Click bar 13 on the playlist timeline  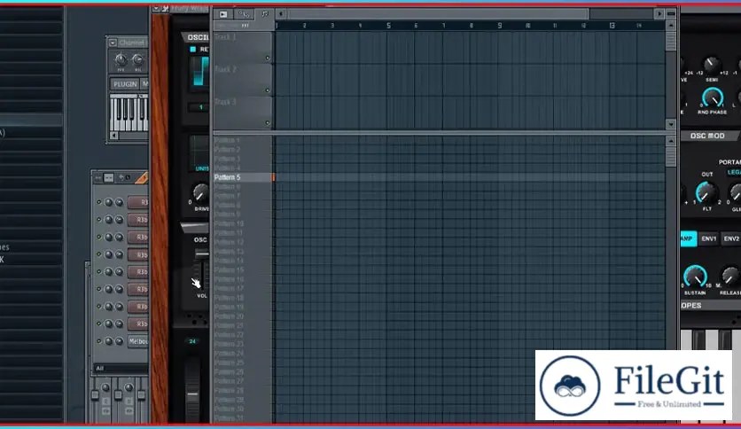pos(612,26)
